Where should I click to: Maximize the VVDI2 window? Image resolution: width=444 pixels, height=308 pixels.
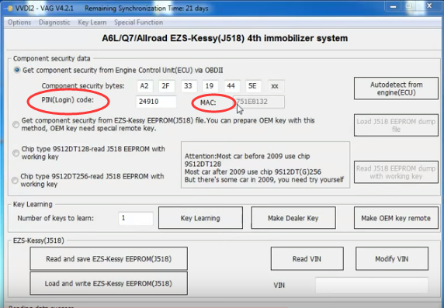click(409, 6)
